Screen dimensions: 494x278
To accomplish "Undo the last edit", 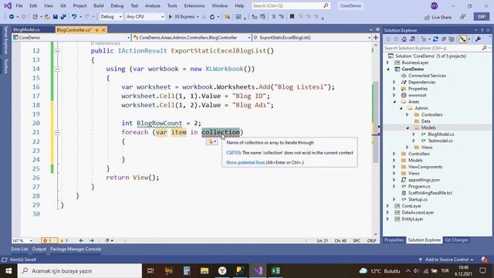I will 74,17.
